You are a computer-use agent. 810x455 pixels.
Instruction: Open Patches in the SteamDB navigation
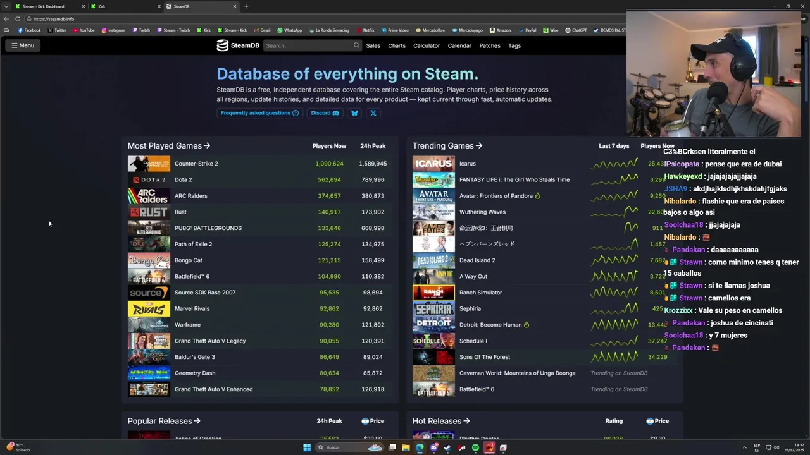490,45
